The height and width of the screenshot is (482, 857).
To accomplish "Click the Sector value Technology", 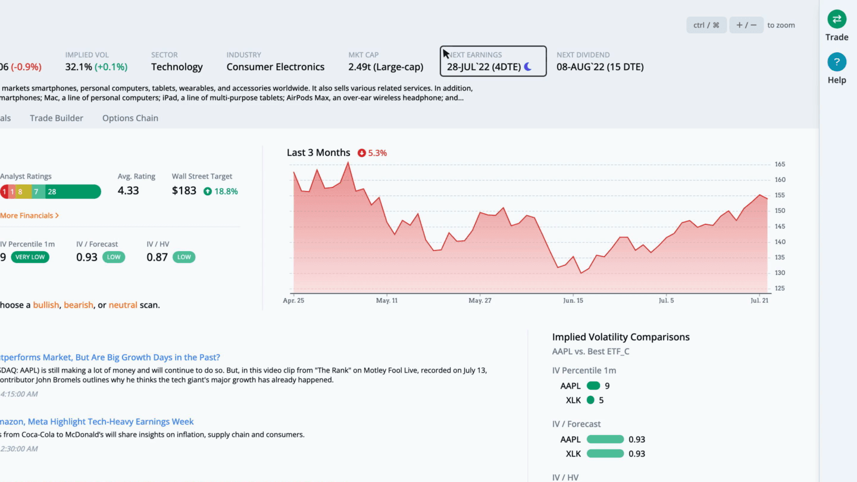I will 177,67.
